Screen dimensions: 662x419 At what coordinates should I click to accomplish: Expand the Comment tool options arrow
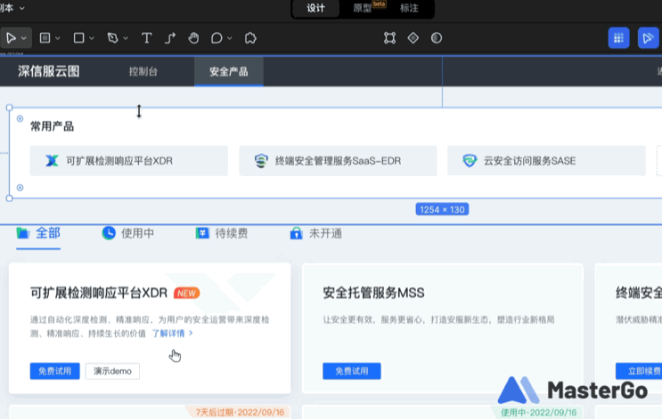click(230, 38)
